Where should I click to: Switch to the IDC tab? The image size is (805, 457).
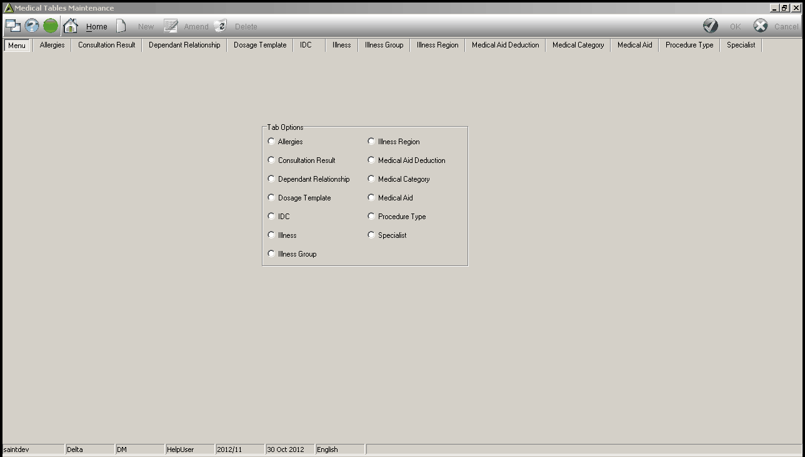pos(306,45)
